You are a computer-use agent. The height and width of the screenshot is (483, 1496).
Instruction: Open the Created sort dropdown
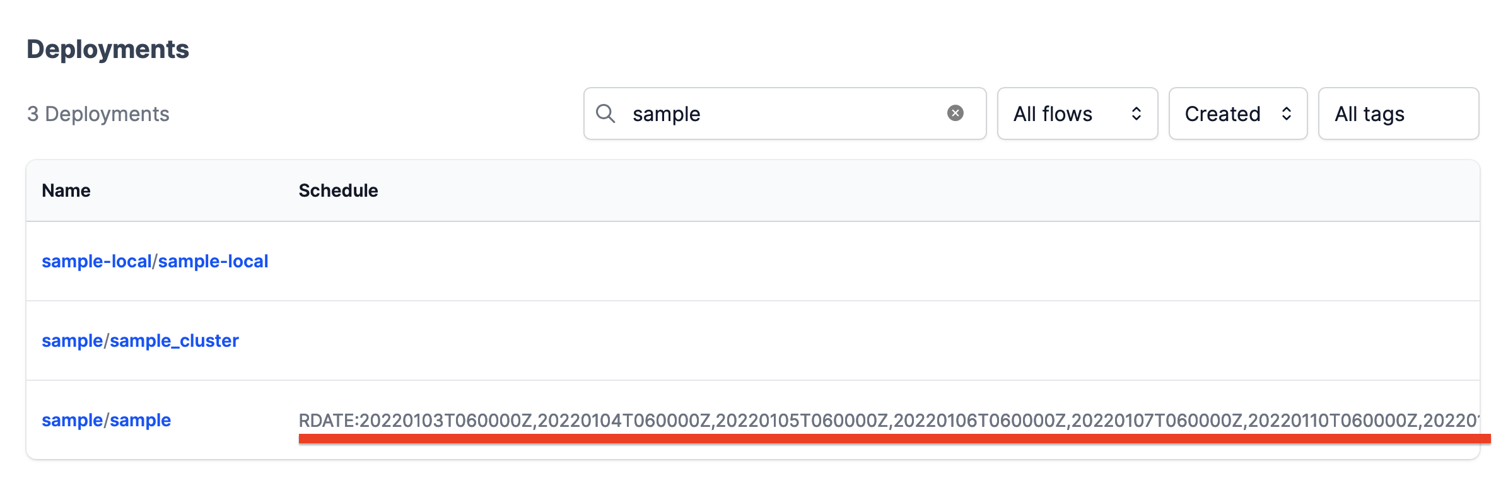pyautogui.click(x=1236, y=113)
